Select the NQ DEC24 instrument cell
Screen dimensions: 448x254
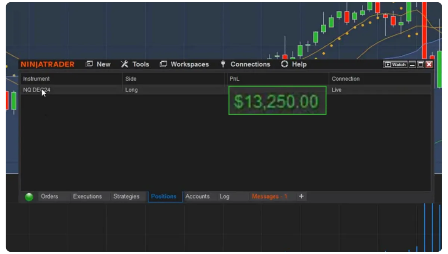[71, 90]
